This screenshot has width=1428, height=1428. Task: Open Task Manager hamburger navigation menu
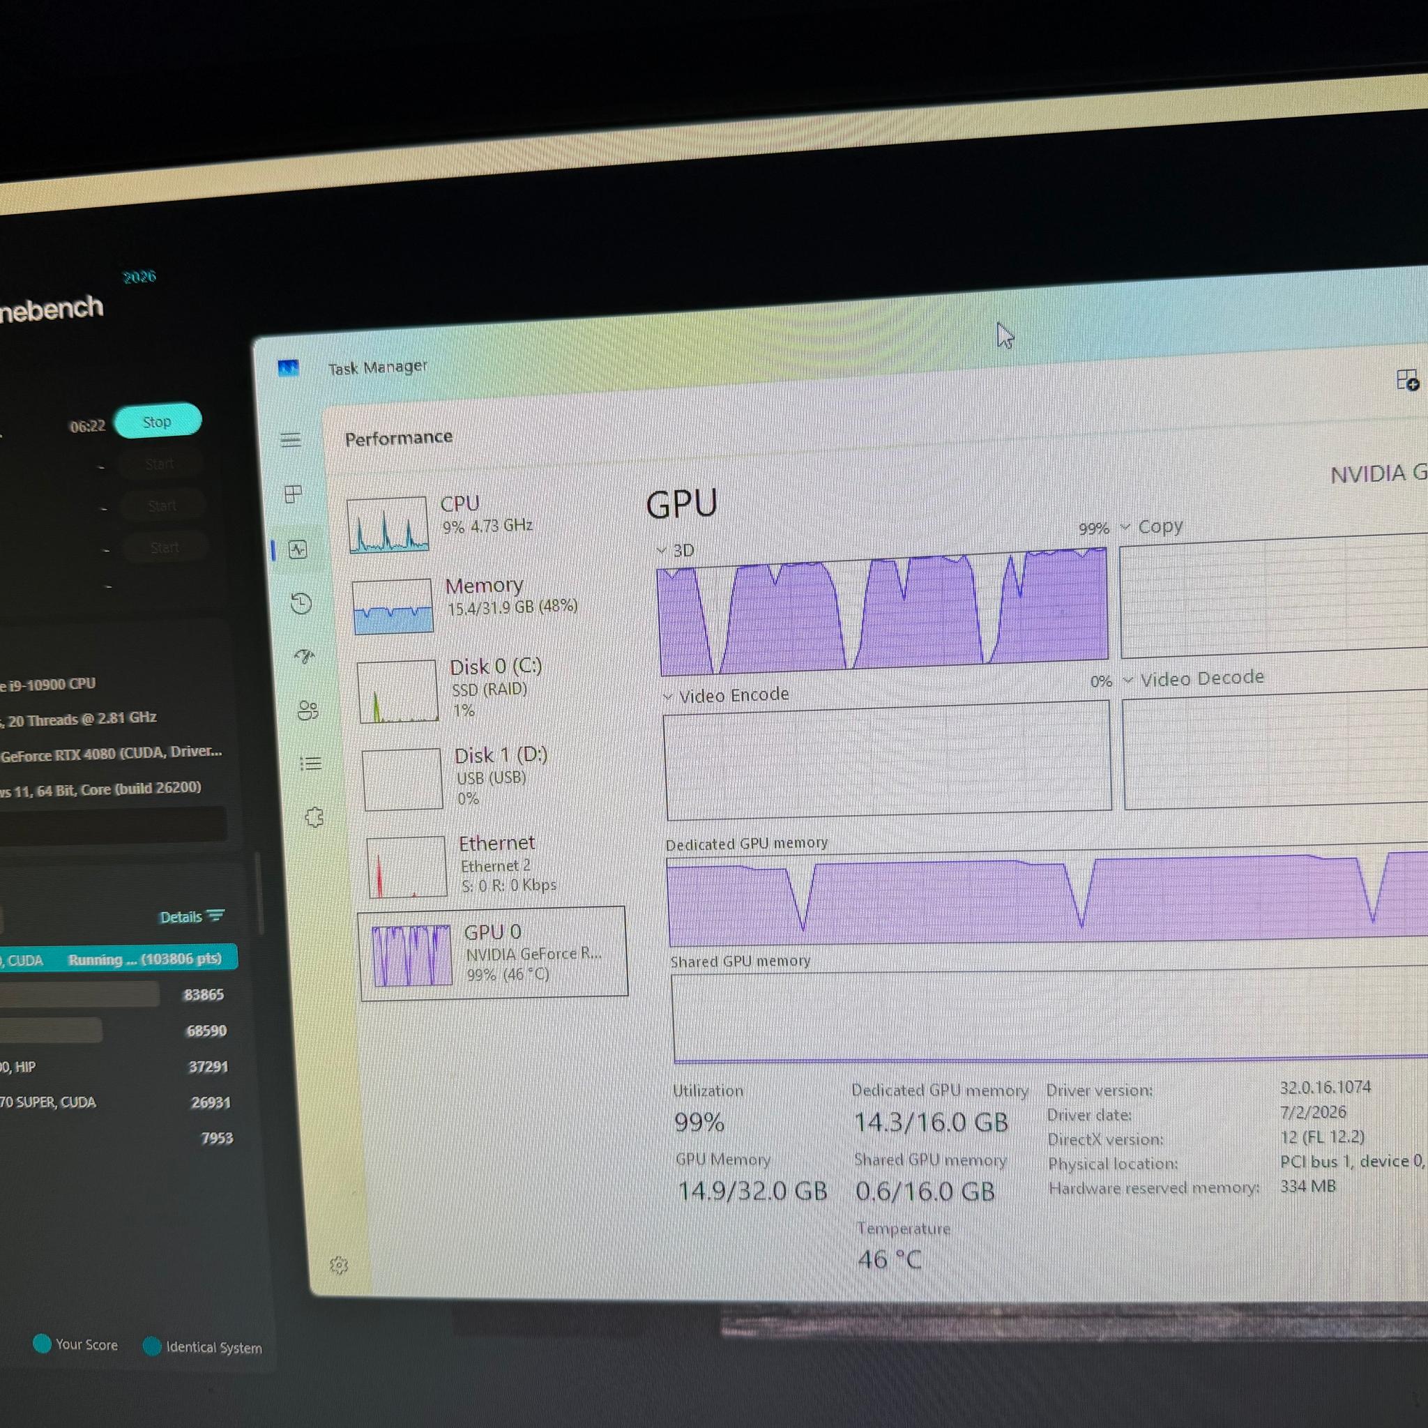tap(291, 440)
